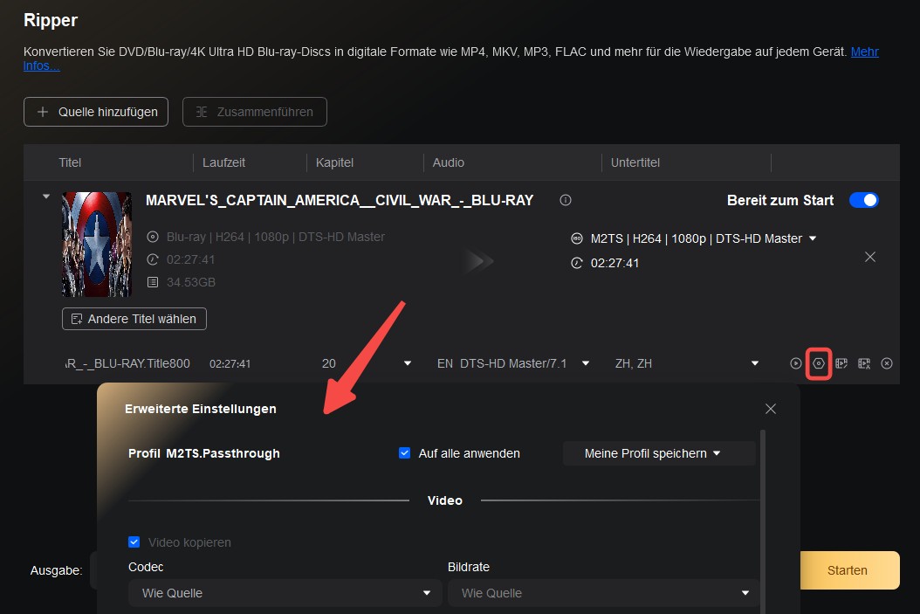Open Mehr Infos link
Viewport: 920px width, 614px height.
[864, 52]
